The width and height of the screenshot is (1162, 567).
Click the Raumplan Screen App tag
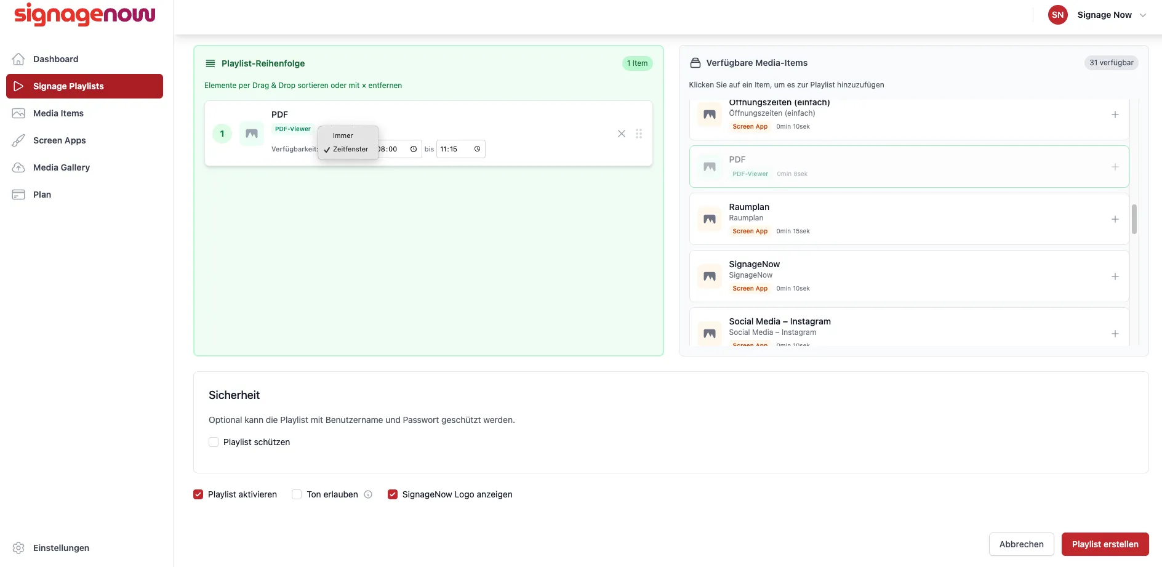[x=750, y=231]
